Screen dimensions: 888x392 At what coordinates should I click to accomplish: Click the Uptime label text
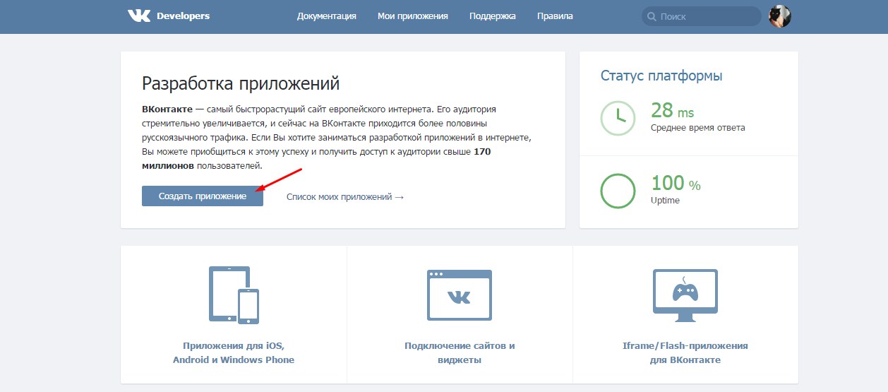(665, 201)
